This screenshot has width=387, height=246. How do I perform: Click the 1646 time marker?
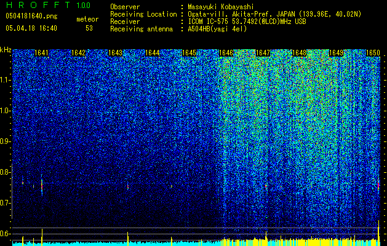(226, 53)
